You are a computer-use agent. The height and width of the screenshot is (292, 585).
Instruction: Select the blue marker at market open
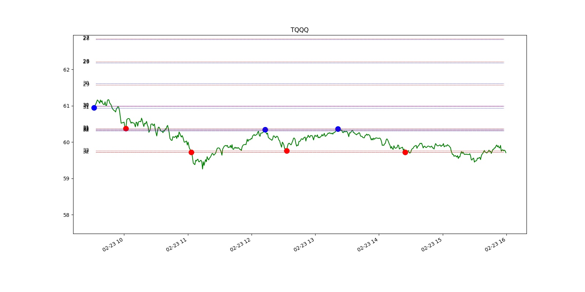94,108
